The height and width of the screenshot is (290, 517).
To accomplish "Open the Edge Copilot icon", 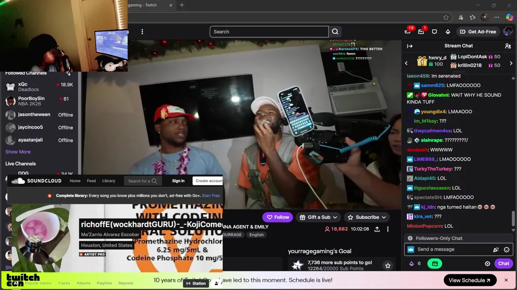I will (x=509, y=17).
